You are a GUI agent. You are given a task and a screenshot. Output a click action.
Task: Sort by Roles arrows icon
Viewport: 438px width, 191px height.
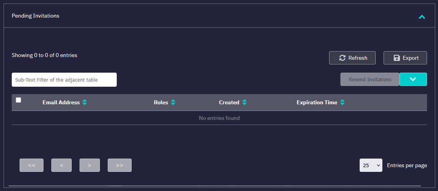(173, 102)
